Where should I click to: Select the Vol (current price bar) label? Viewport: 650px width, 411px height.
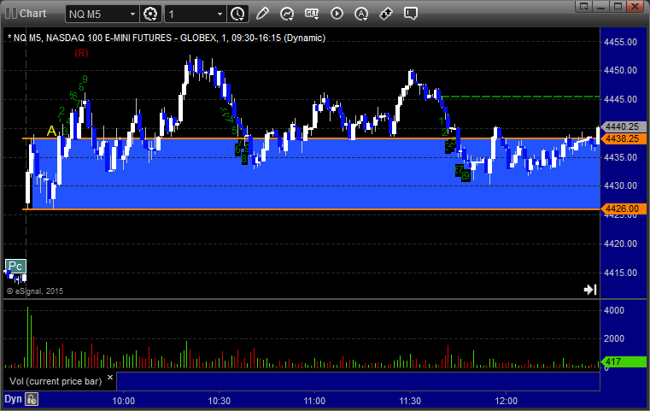56,381
